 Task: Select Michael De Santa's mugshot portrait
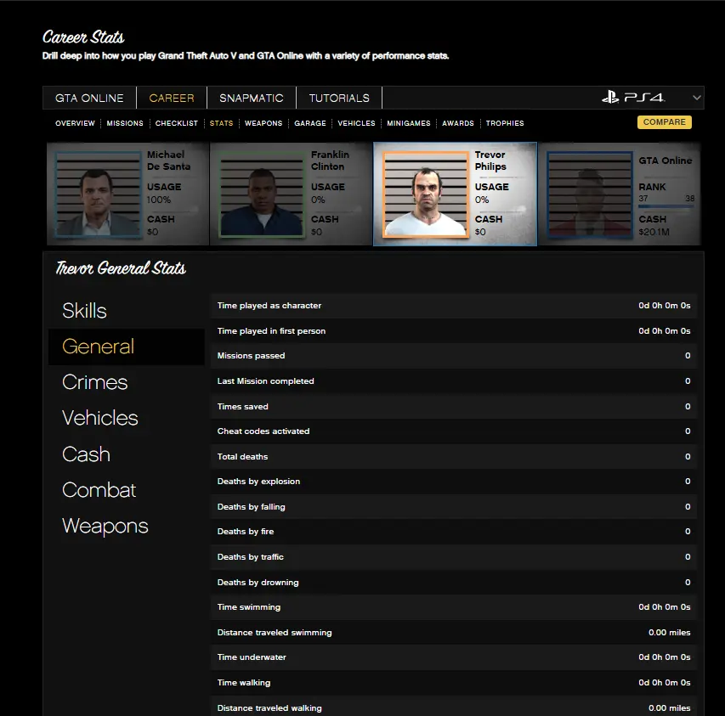tap(99, 195)
